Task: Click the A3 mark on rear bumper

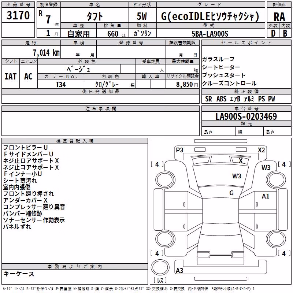Action: (x=179, y=270)
